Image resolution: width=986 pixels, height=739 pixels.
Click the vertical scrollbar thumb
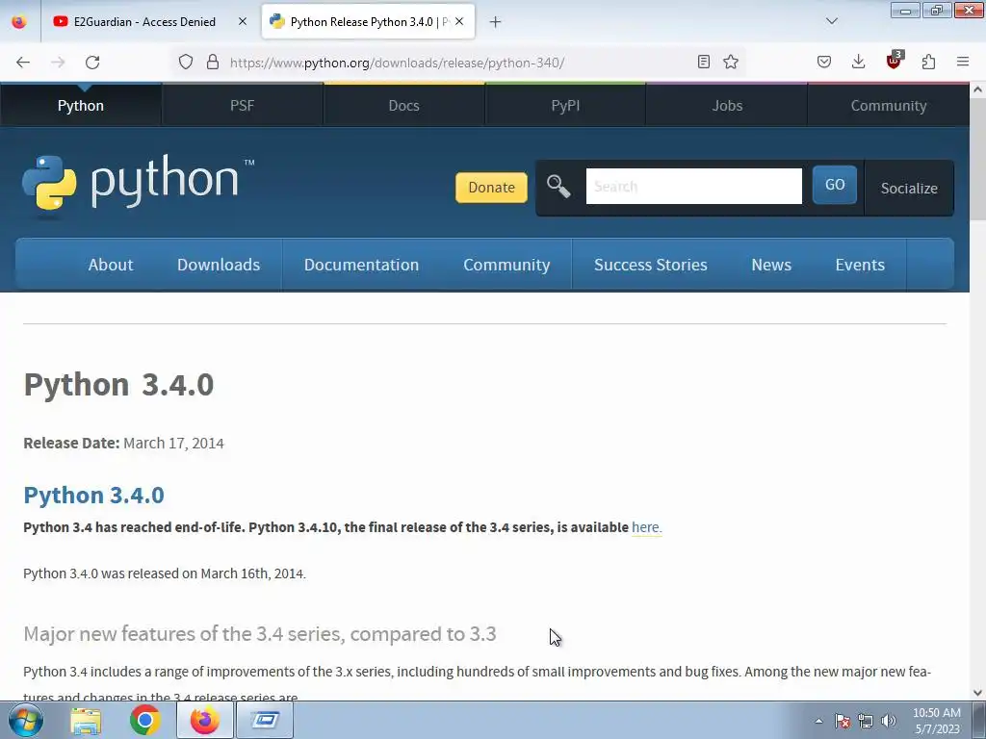coord(977,160)
